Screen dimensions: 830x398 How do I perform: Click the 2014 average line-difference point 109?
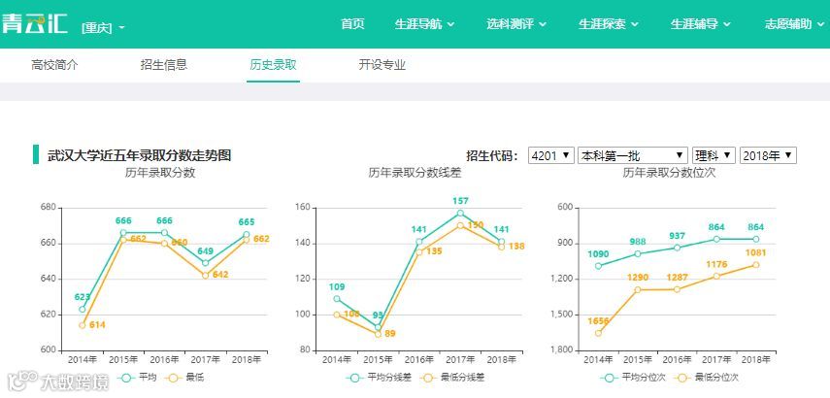[x=337, y=299]
